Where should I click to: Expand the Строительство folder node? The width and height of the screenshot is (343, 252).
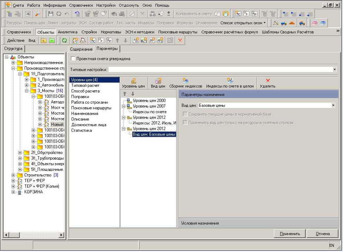click(13, 175)
